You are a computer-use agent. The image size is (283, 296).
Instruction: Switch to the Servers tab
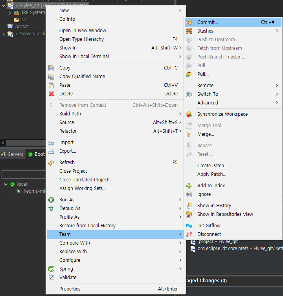(x=12, y=154)
